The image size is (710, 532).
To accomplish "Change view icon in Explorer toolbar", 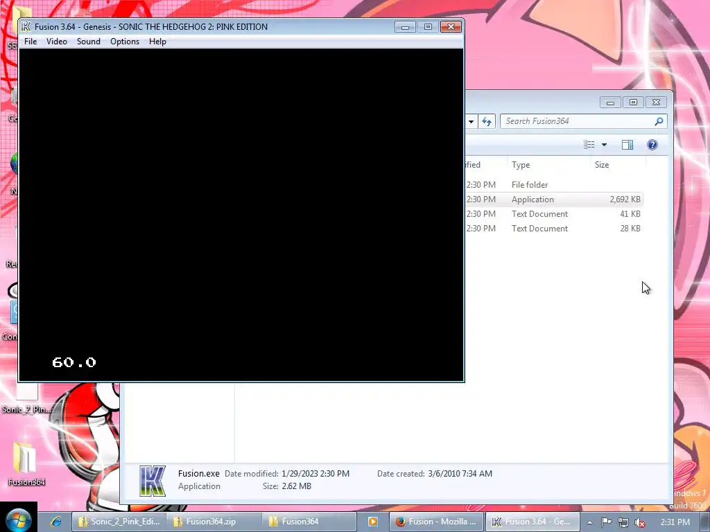I will point(589,145).
